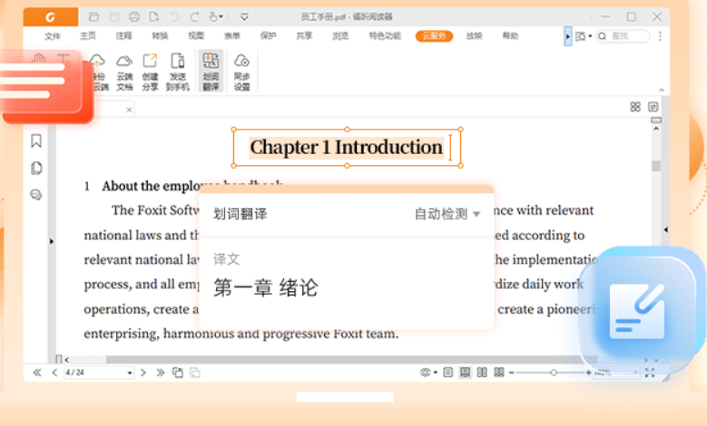Screen dimensions: 707x426
Task: Open the comments panel in left sidebar
Action: click(36, 194)
